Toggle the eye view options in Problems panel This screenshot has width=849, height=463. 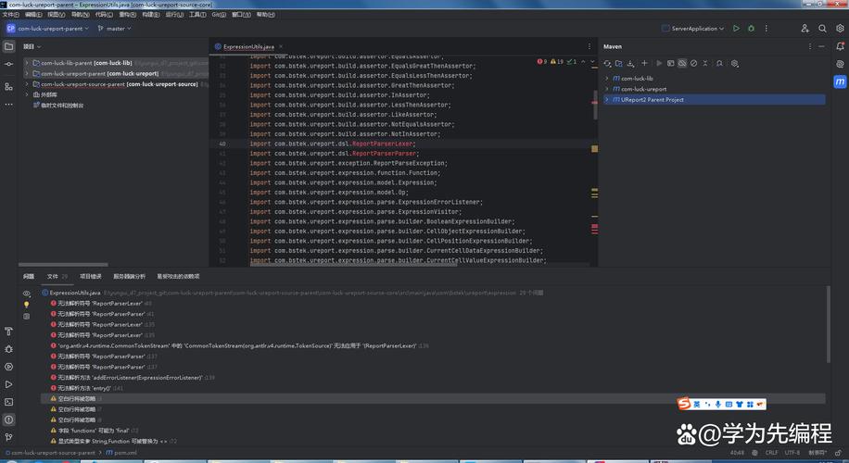pos(27,293)
